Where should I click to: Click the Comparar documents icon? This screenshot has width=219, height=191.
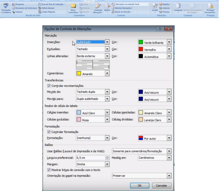pyautogui.click(x=178, y=6)
